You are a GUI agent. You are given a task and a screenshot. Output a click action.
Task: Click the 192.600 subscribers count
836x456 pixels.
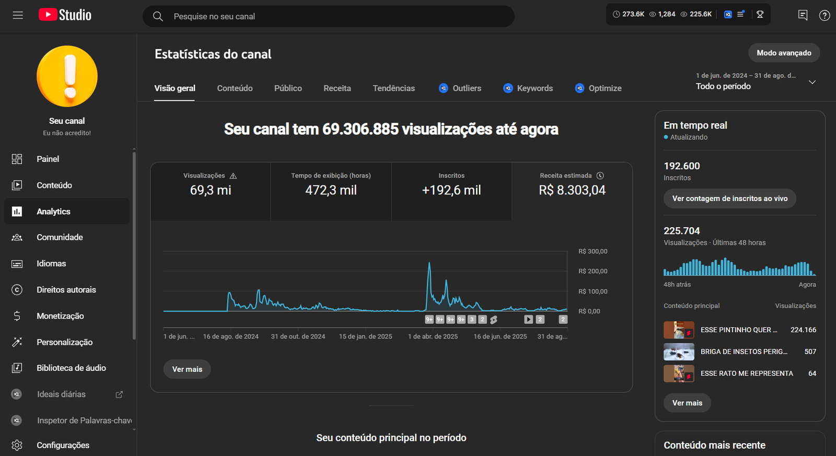(681, 166)
